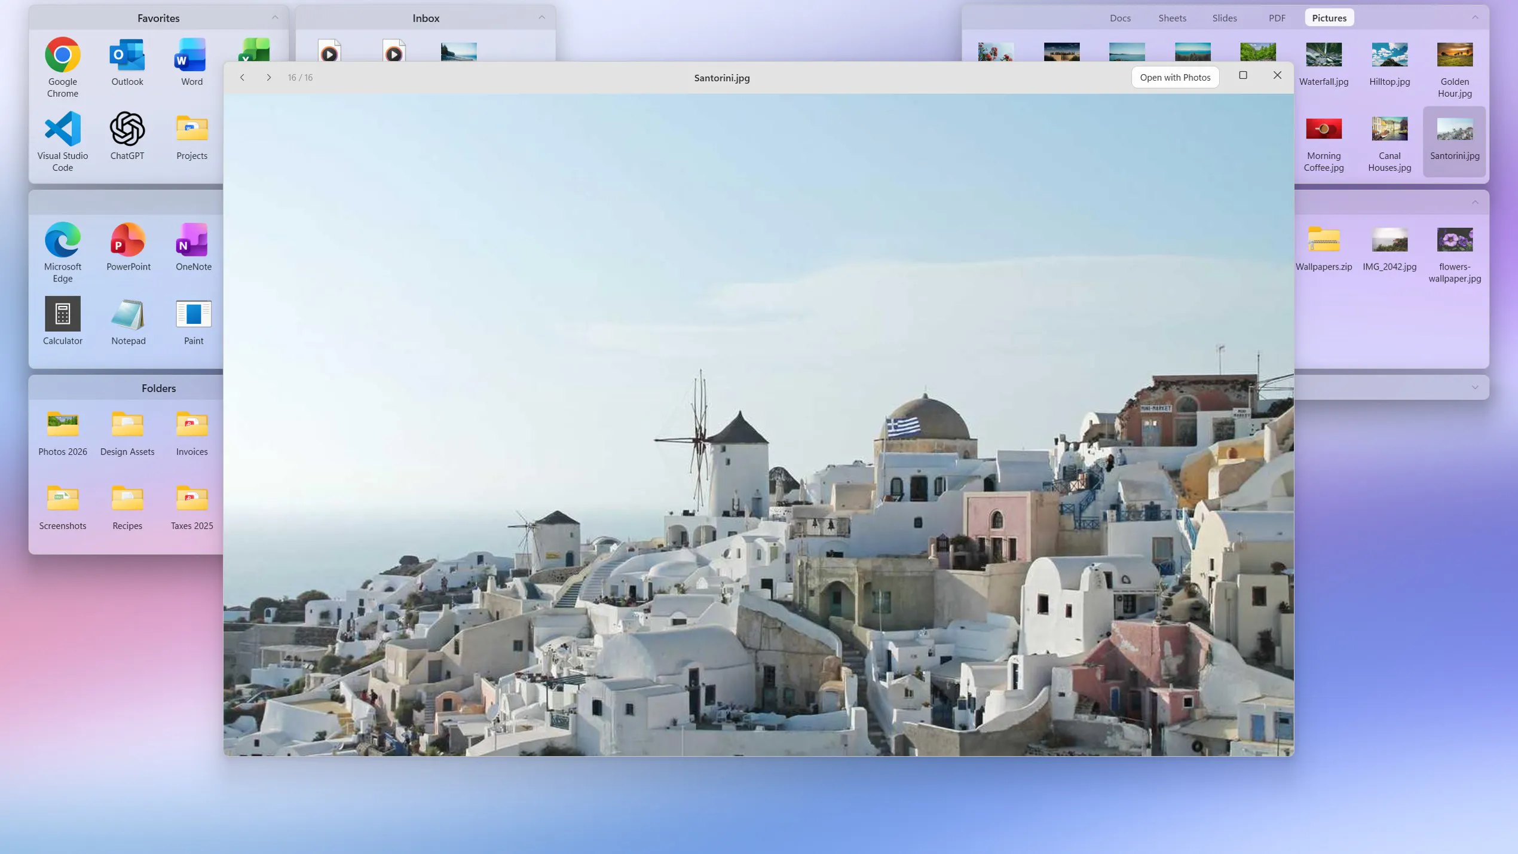The image size is (1518, 854).
Task: Launch PowerPoint icon
Action: [x=128, y=246]
